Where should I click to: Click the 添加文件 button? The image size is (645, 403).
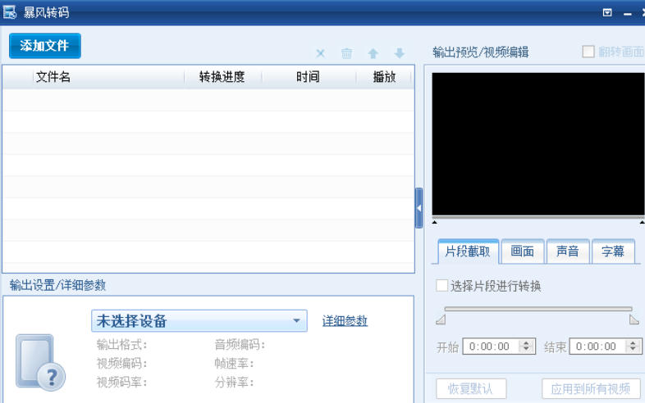pyautogui.click(x=45, y=46)
